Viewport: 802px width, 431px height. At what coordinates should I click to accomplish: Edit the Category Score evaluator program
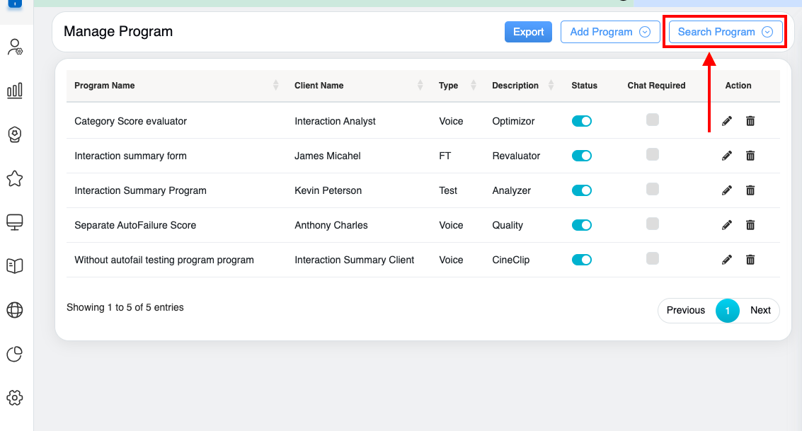pyautogui.click(x=726, y=121)
